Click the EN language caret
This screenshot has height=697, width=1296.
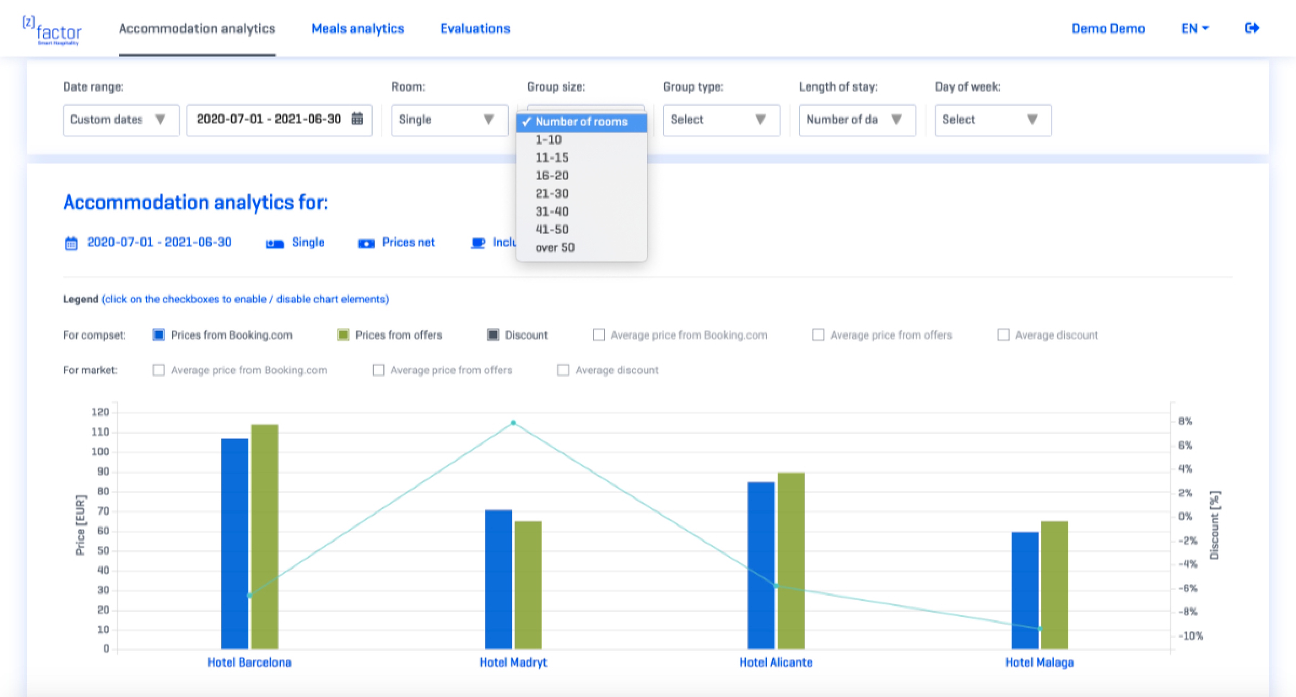(1205, 29)
